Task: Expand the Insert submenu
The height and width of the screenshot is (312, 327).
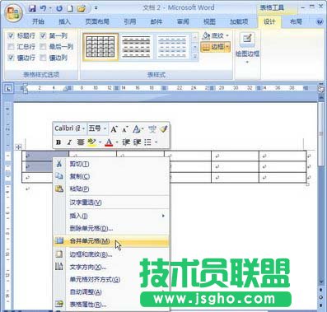Action: [x=110, y=216]
